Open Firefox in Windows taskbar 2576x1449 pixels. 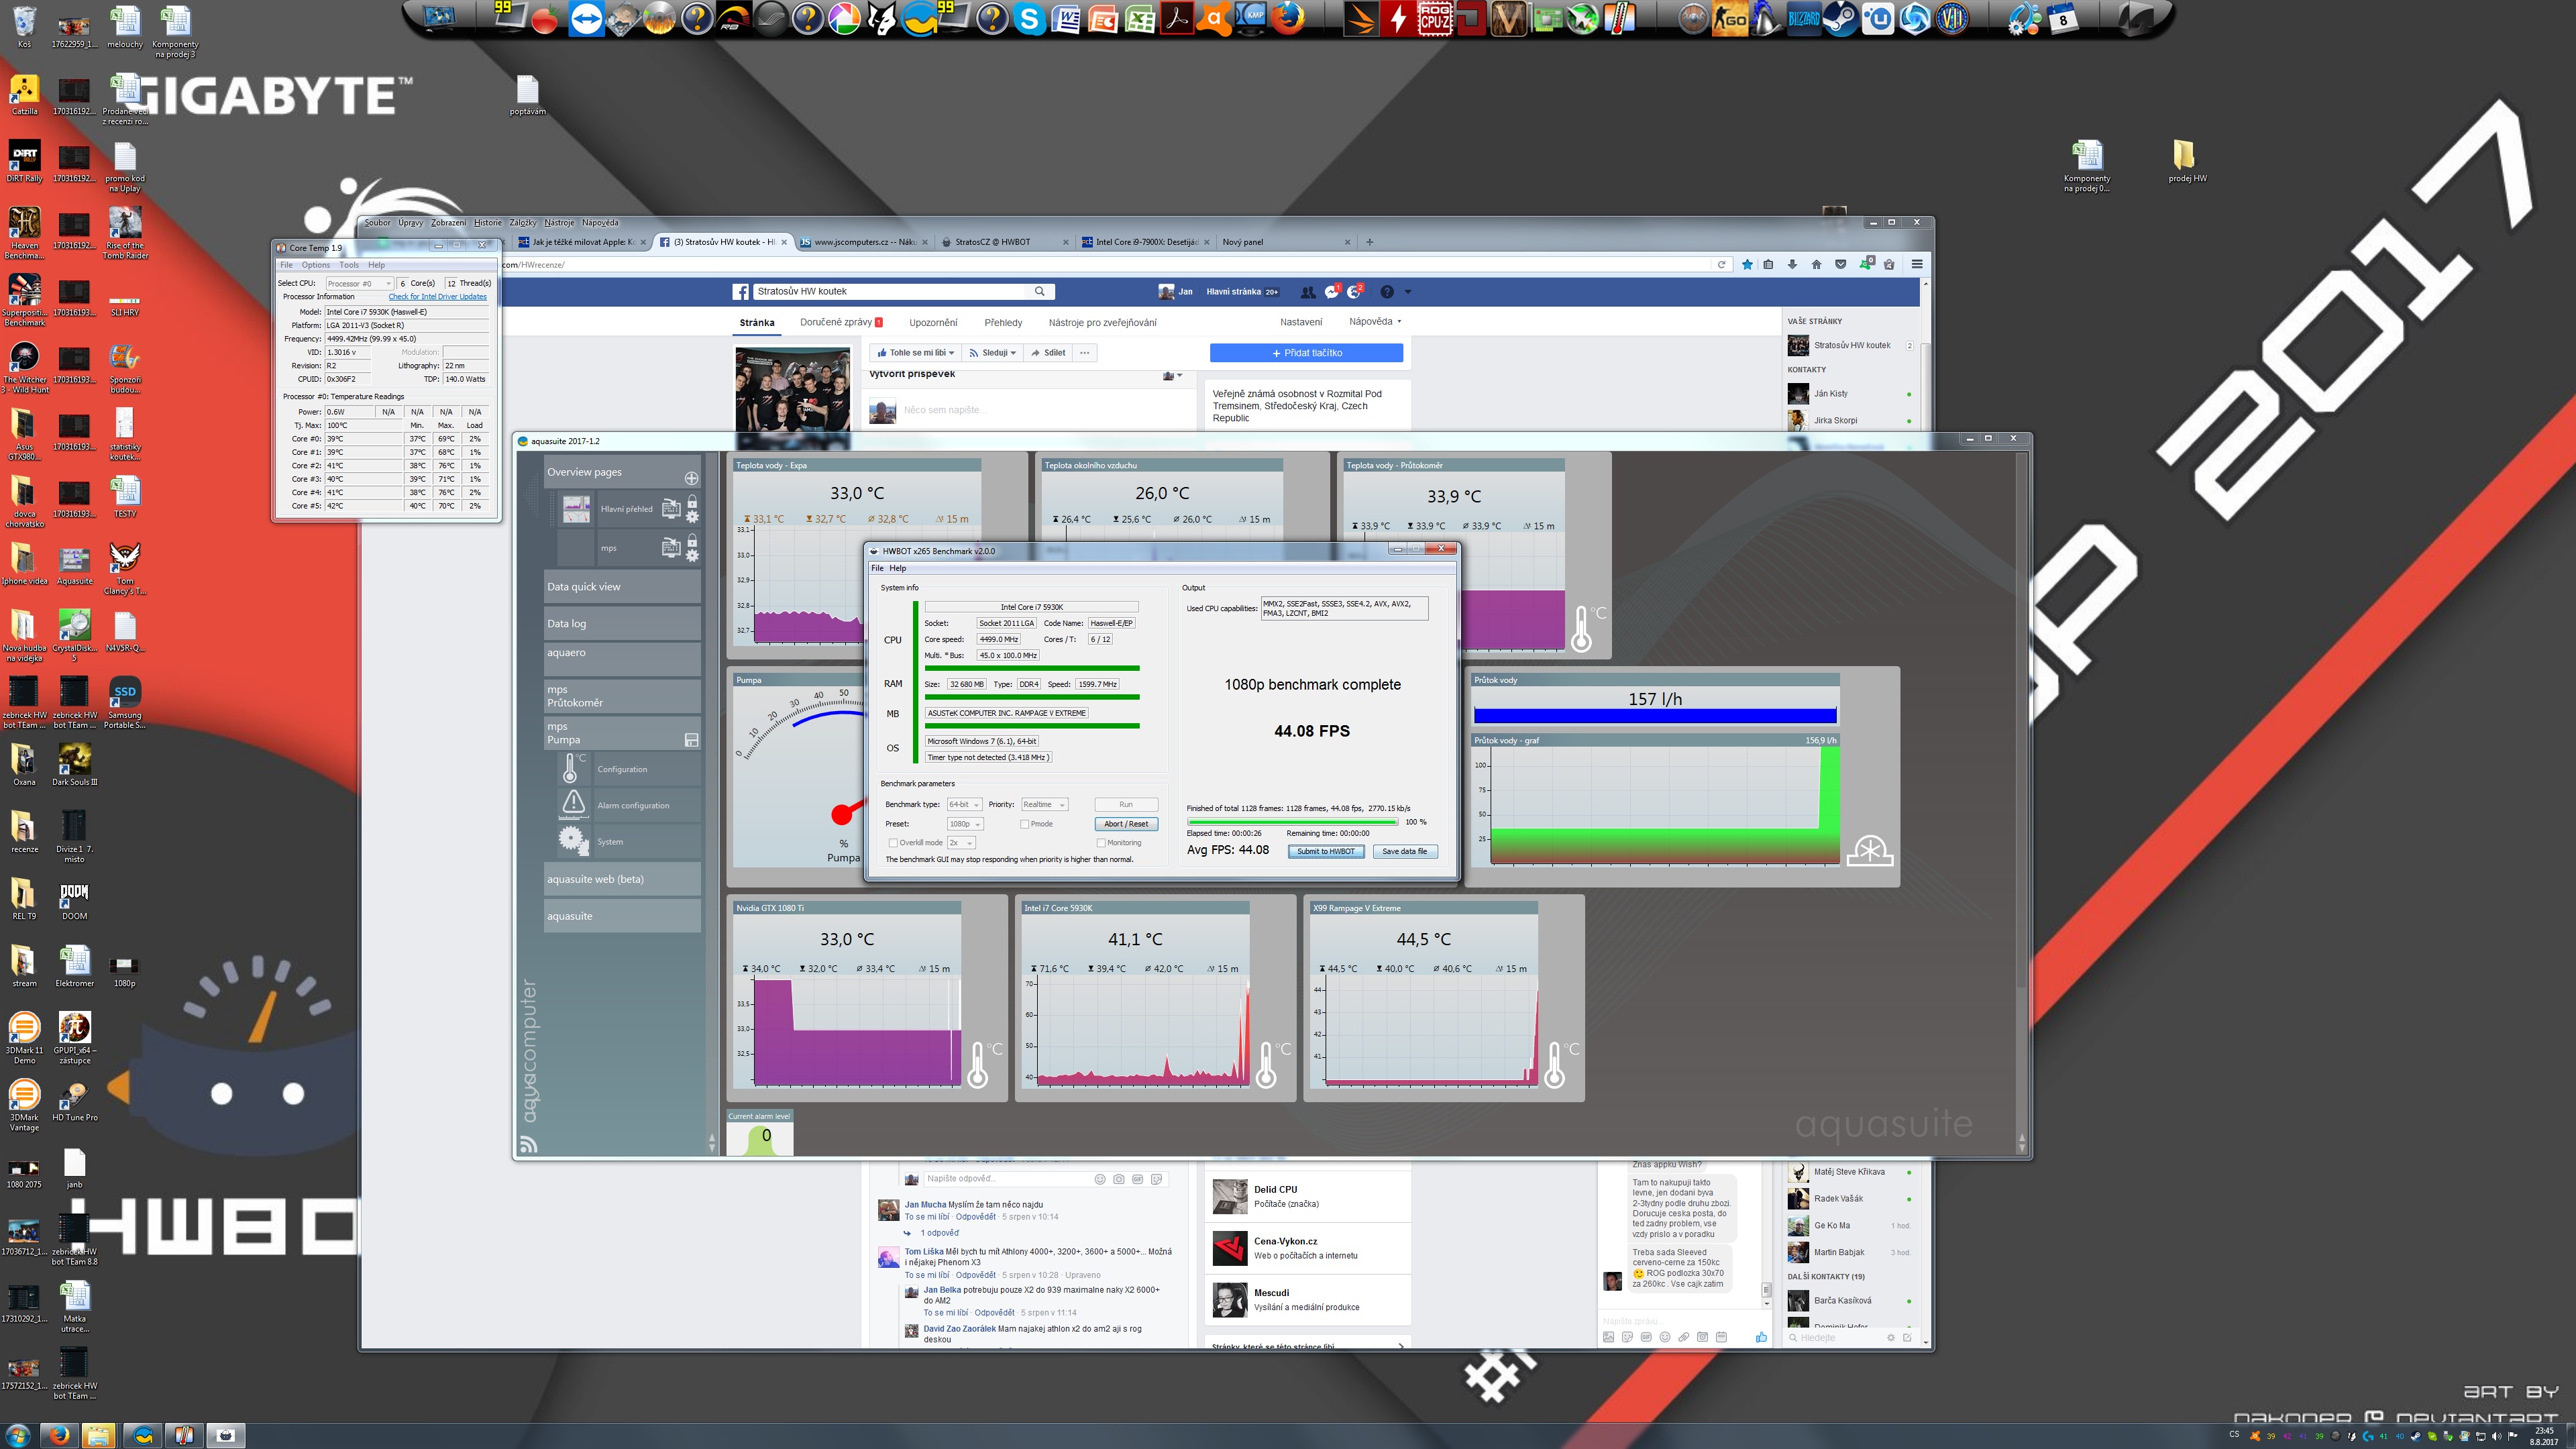click(58, 1436)
